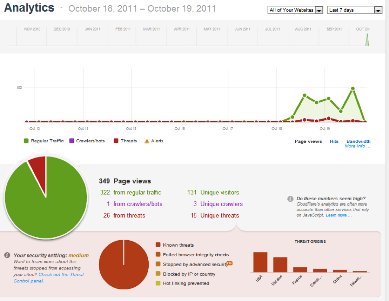Click the Oct 19 axis label
The image size is (389, 301).
coord(325,129)
